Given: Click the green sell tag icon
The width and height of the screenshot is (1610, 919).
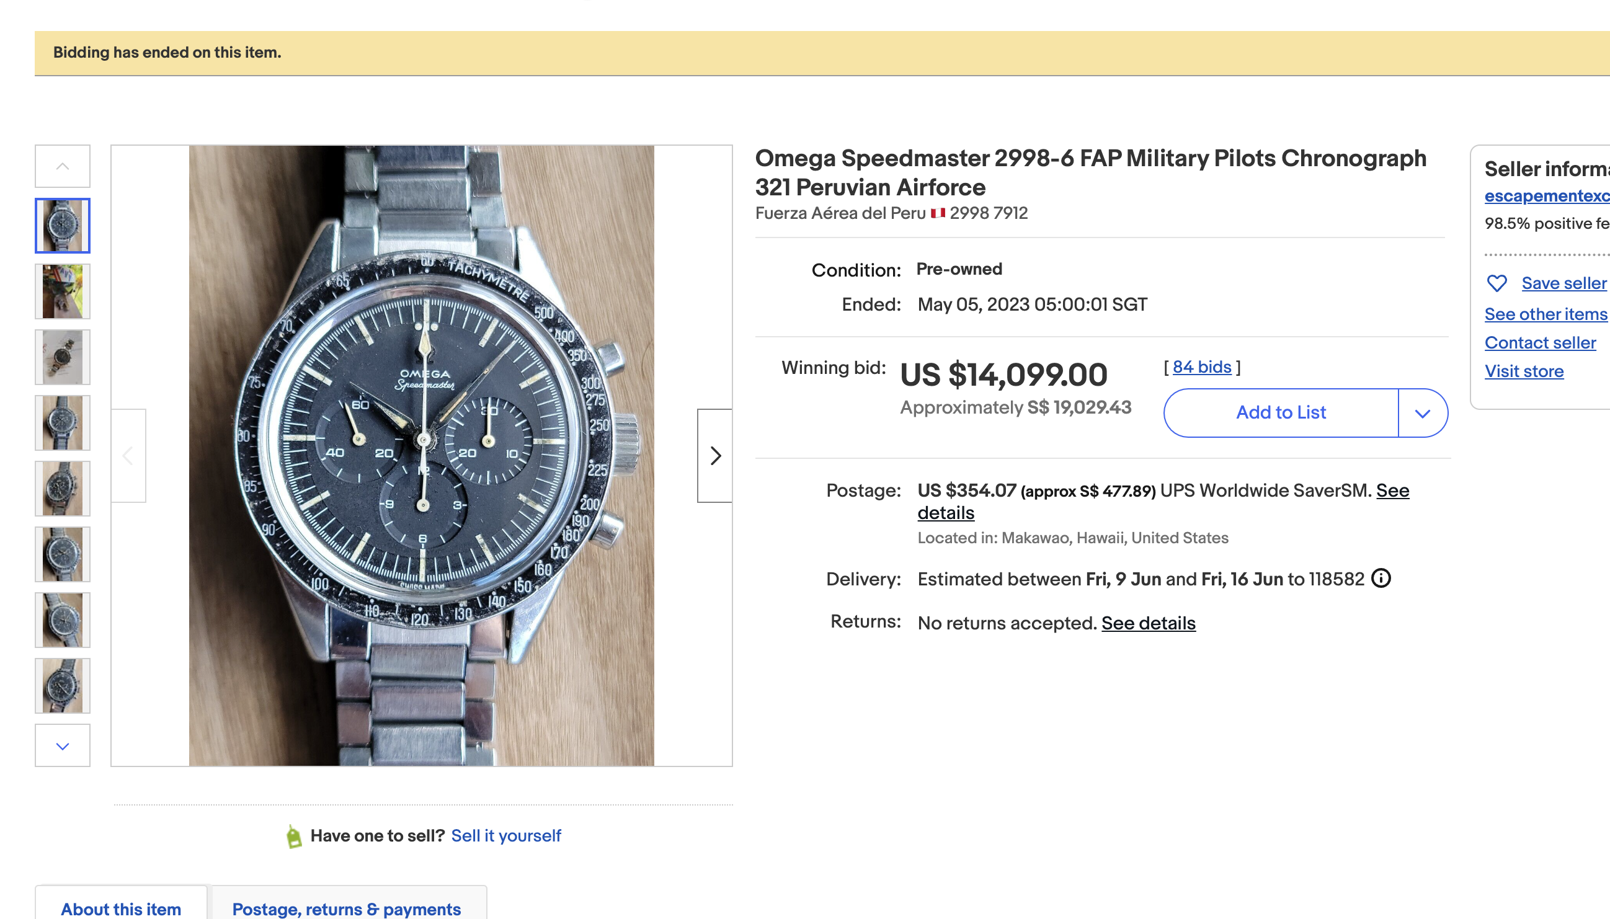Looking at the screenshot, I should pyautogui.click(x=293, y=837).
